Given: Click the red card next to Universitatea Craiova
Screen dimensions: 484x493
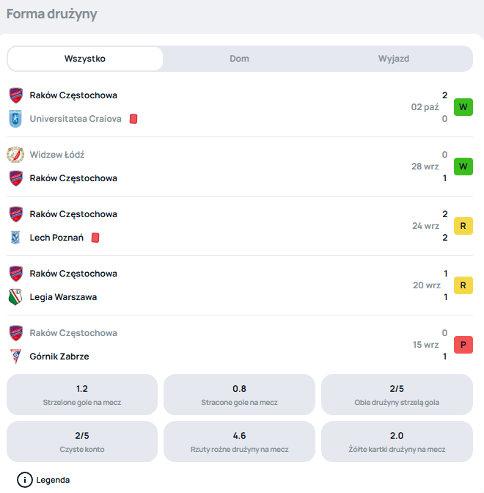Looking at the screenshot, I should tap(133, 119).
